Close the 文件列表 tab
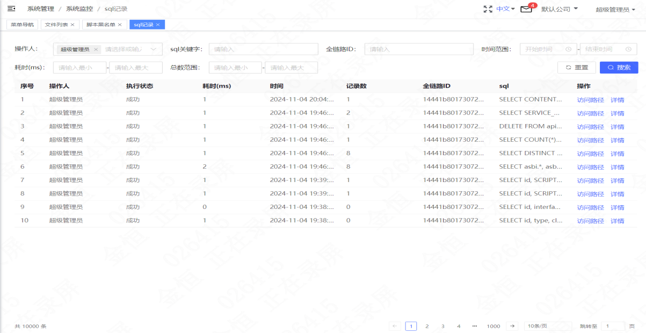646x333 pixels. pos(72,25)
